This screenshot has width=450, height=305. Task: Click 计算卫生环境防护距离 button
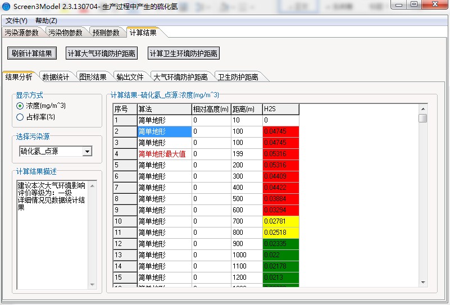coord(184,53)
